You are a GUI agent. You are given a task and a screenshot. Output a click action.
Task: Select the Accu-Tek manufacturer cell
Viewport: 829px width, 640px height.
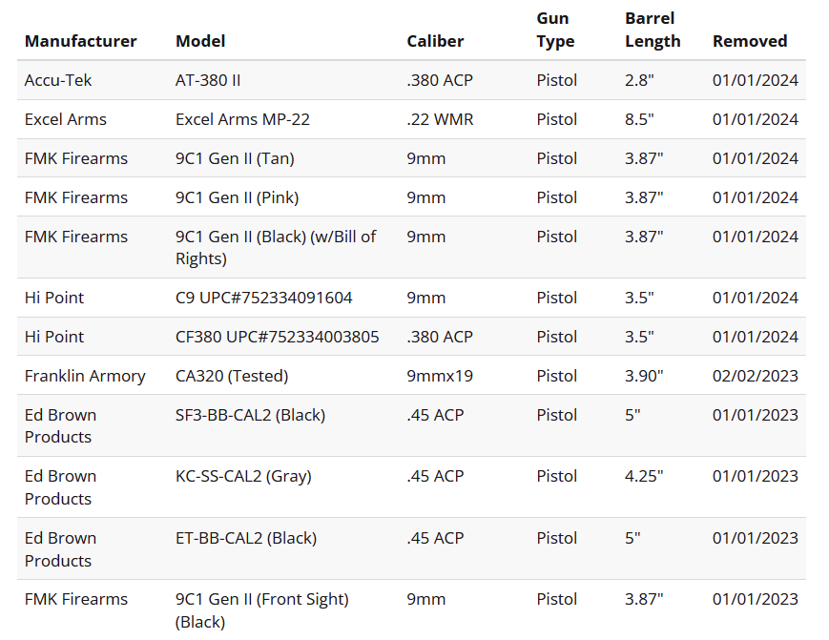click(58, 80)
